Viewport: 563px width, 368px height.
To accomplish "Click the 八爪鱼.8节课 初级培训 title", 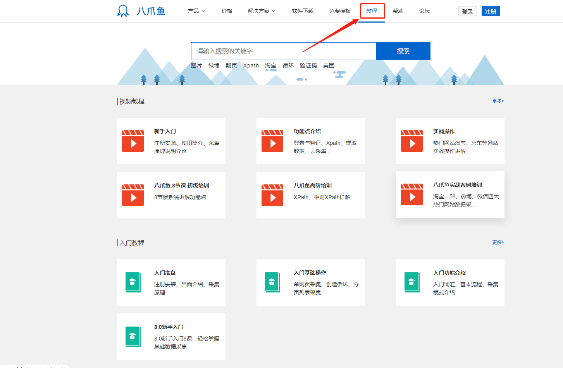I will [182, 186].
